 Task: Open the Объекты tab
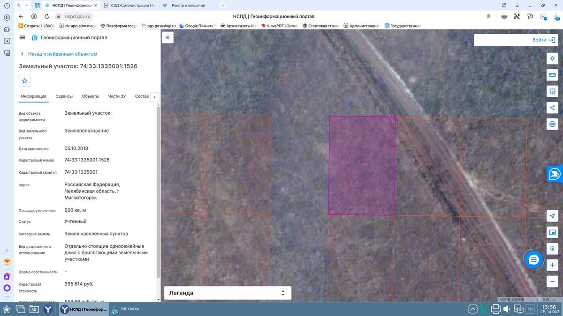point(91,96)
